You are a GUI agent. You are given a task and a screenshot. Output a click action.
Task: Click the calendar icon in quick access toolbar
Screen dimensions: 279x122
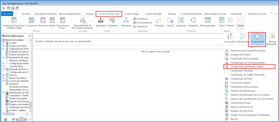(9, 8)
